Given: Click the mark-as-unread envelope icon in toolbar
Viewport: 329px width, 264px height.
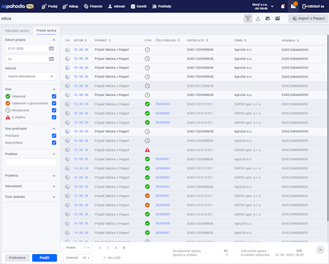Looking at the screenshot, I should click(x=278, y=18).
